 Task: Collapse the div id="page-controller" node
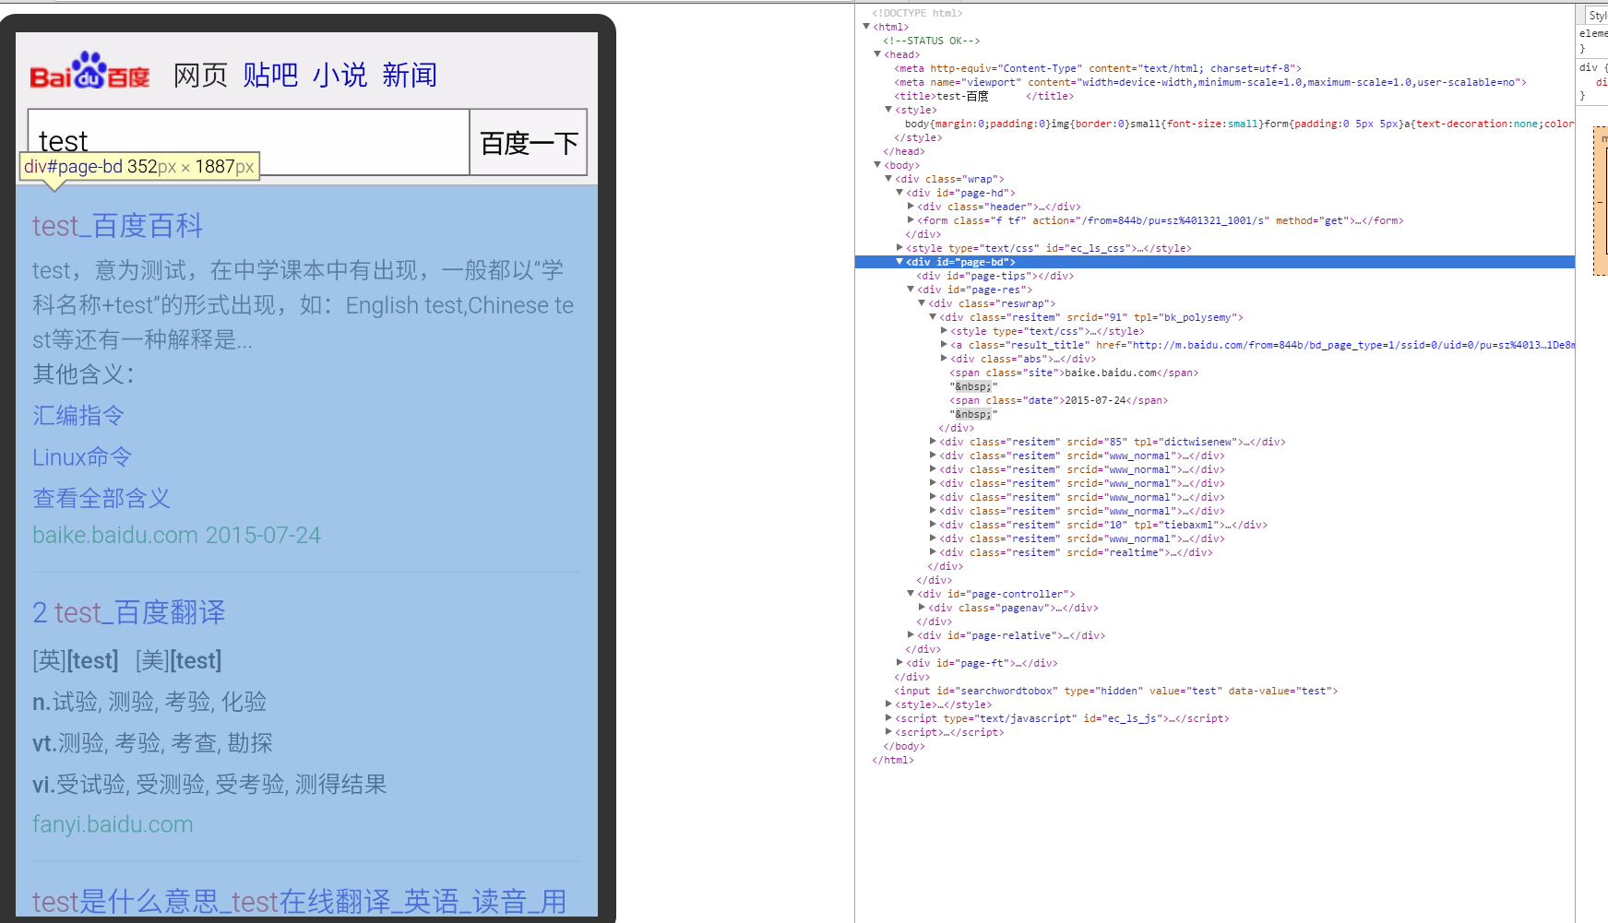point(911,594)
